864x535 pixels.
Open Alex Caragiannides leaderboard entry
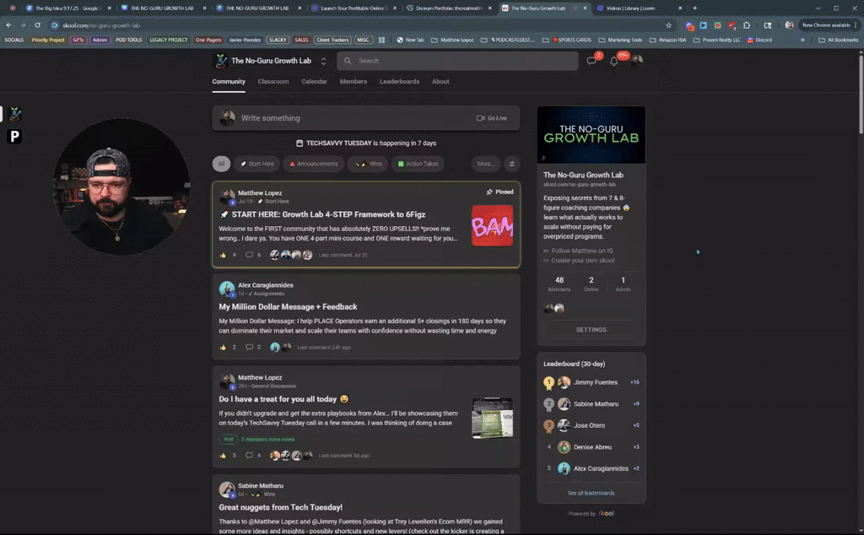point(591,468)
